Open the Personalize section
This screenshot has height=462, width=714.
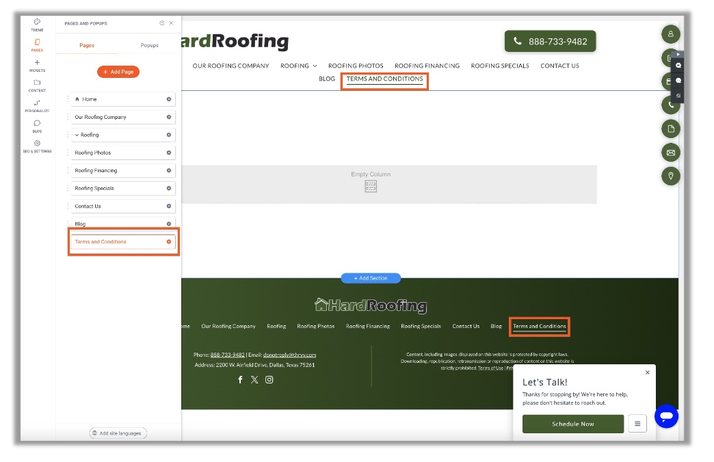37,106
